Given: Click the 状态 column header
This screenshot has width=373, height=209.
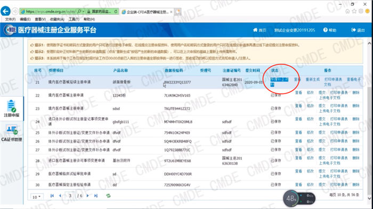Looking at the screenshot, I should click(x=274, y=70).
